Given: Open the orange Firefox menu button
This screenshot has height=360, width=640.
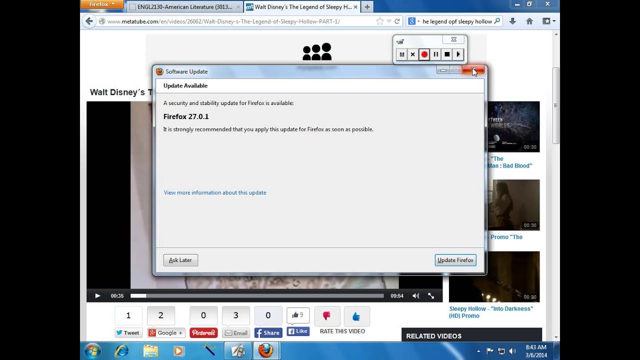Looking at the screenshot, I should 102,4.
